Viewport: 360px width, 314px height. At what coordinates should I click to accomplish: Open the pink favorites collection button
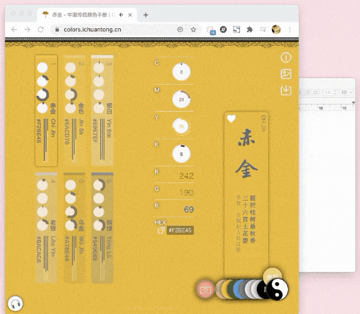pyautogui.click(x=205, y=289)
